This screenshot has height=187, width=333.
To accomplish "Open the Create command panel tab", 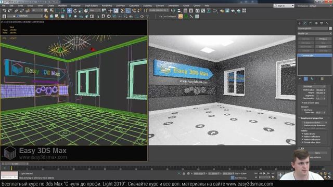I will point(300,23).
